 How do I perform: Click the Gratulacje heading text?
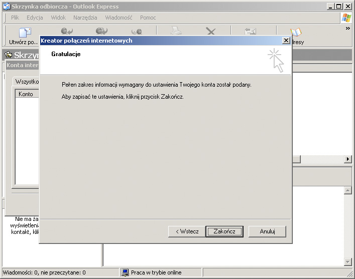click(x=66, y=54)
